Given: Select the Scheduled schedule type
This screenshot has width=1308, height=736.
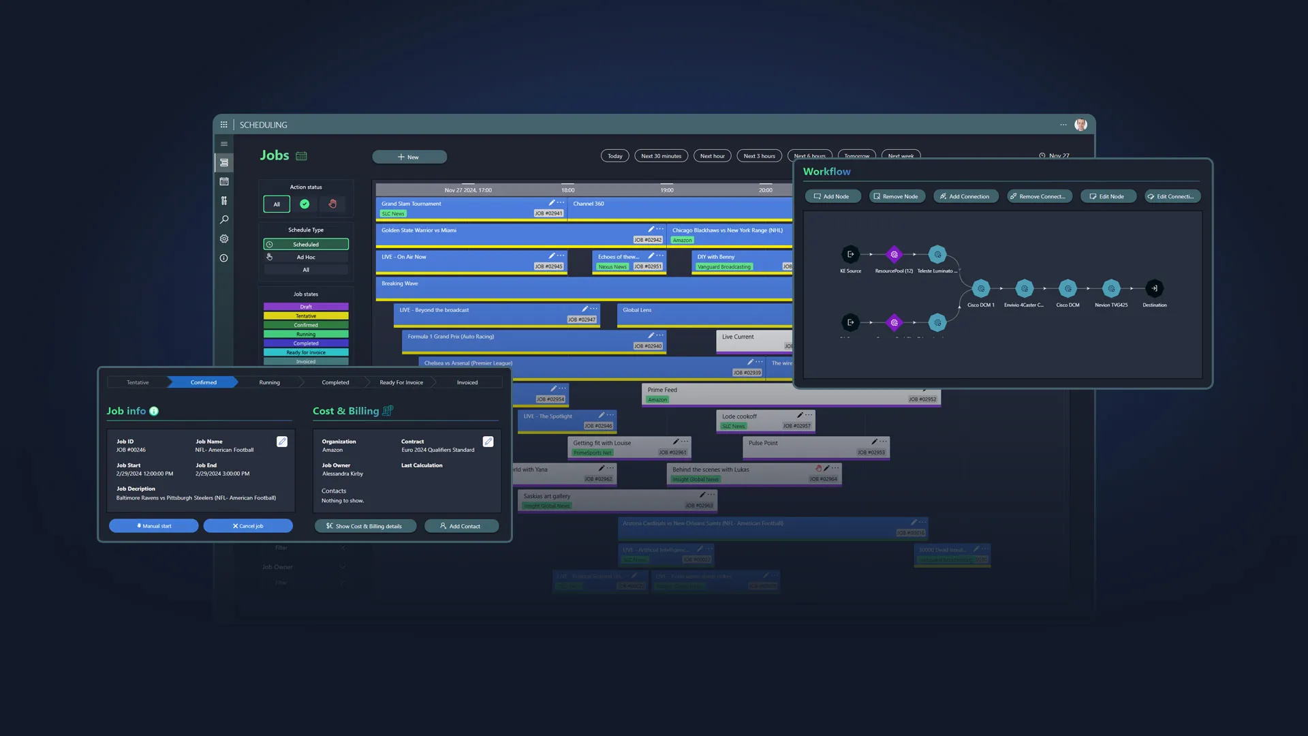Looking at the screenshot, I should click(306, 244).
